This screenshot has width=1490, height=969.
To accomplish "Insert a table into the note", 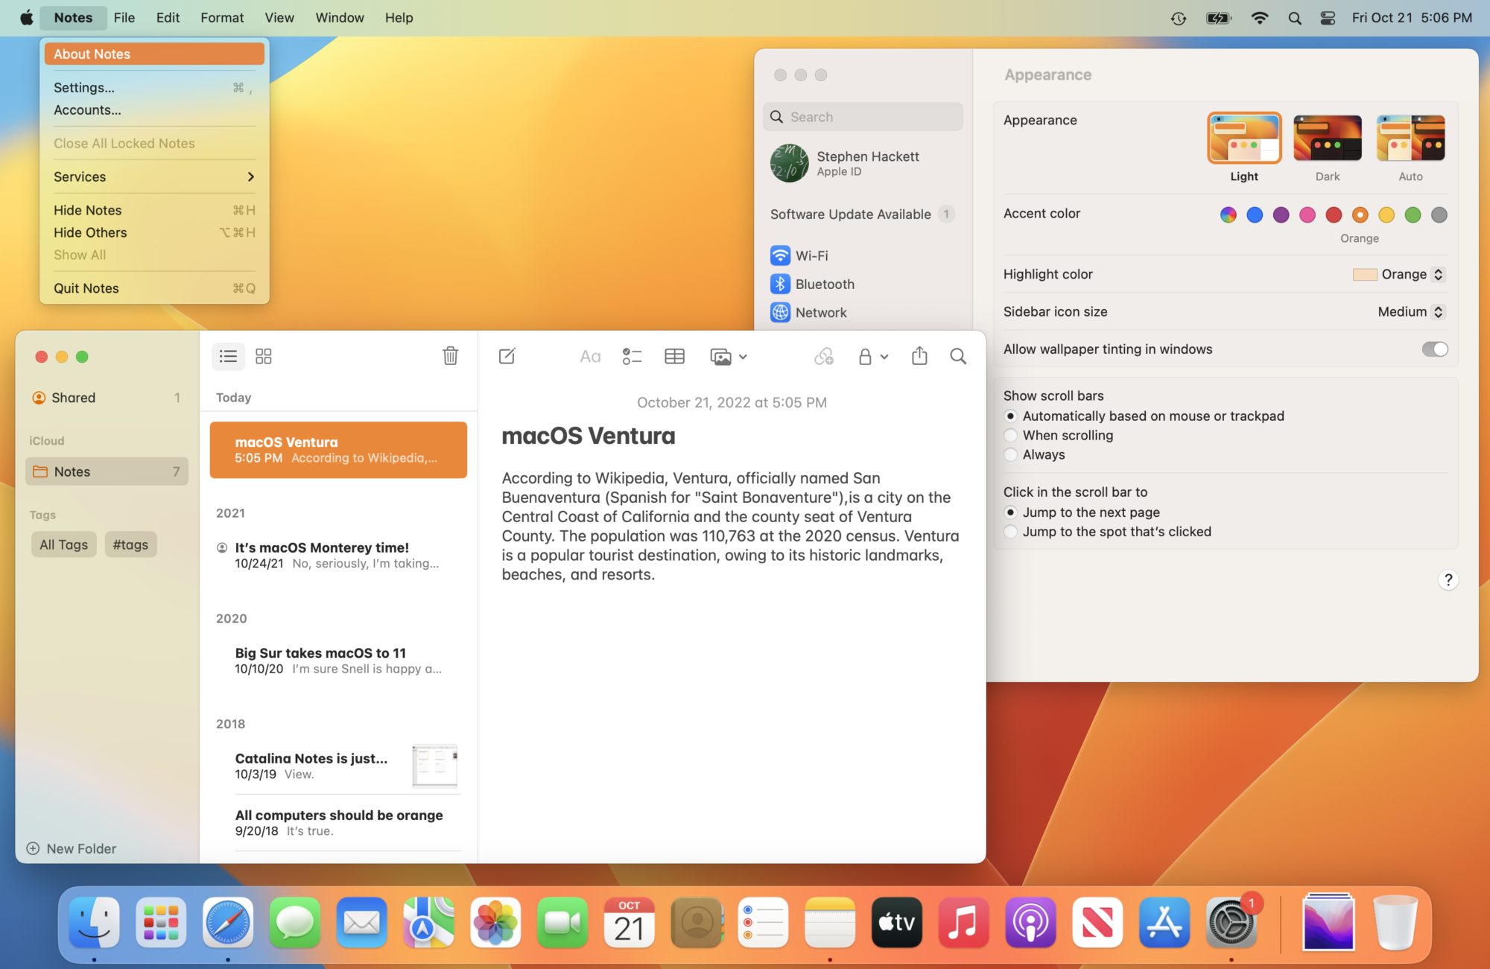I will (x=674, y=356).
